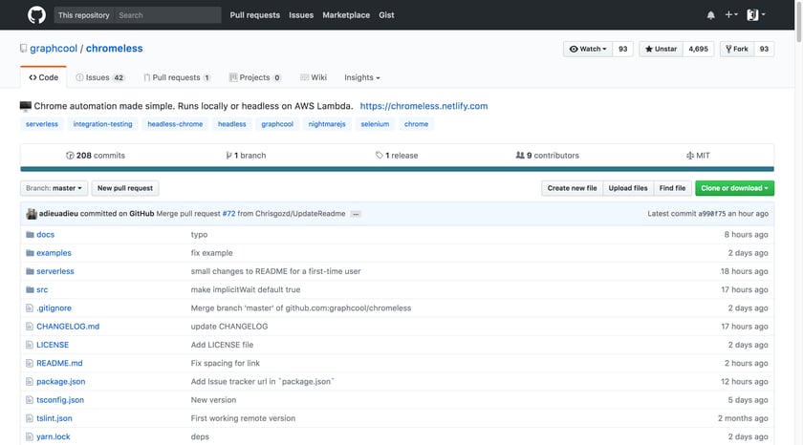Click the tsconfig.json file icon
Screen dimensions: 803x445
coord(30,400)
